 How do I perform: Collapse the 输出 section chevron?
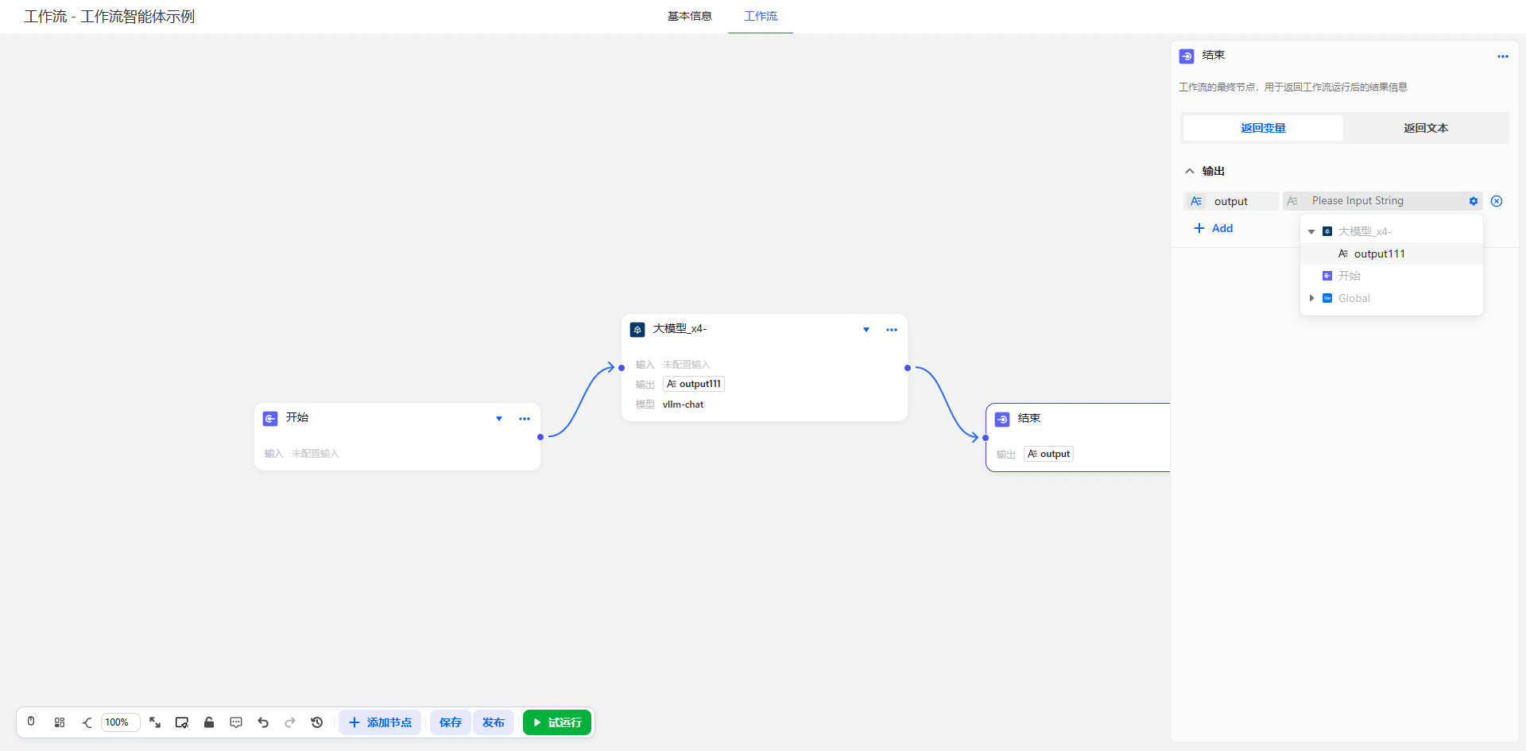[1190, 171]
